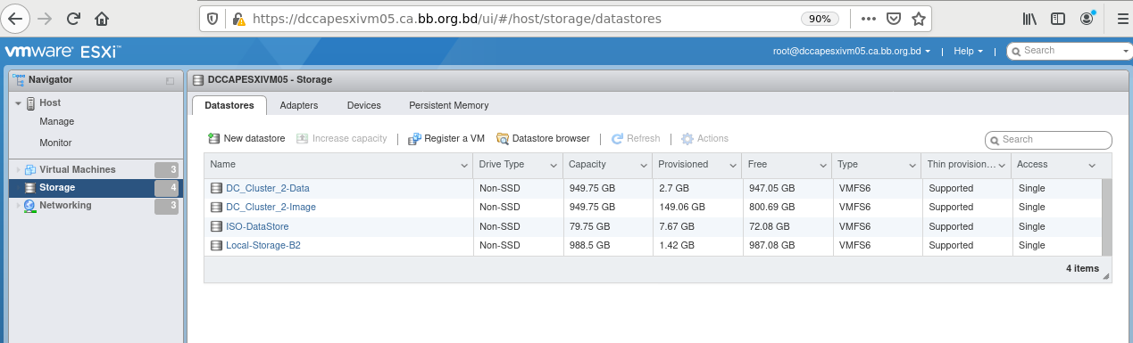Switch to the Devices tab
The height and width of the screenshot is (343, 1133).
click(364, 105)
